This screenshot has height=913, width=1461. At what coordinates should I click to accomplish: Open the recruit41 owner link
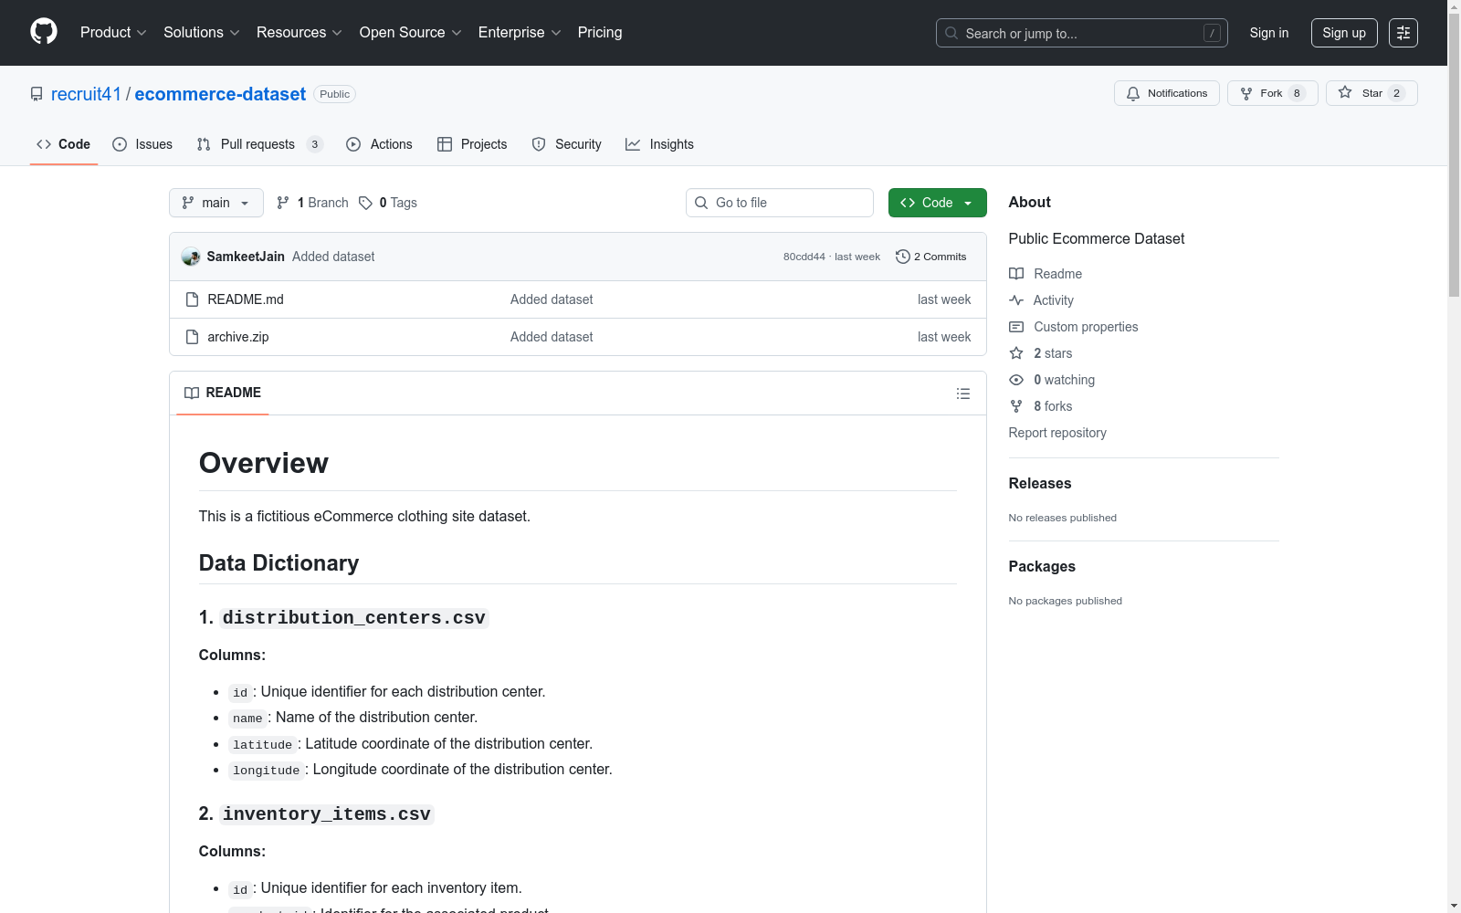[x=86, y=94]
